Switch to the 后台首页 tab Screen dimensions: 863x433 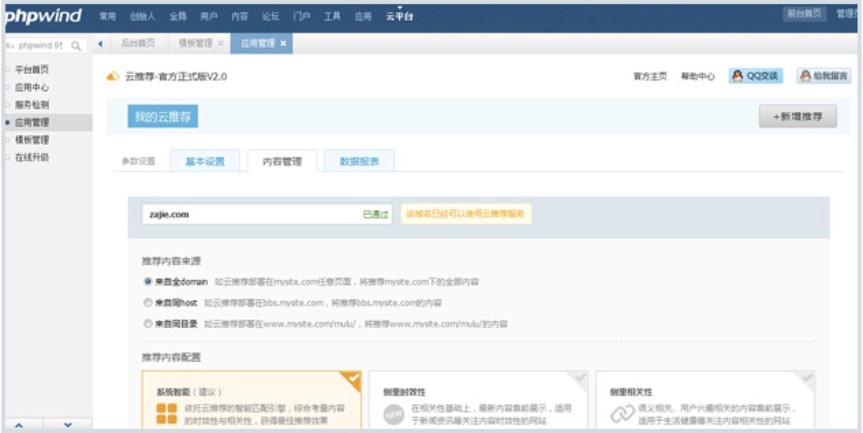[x=137, y=43]
